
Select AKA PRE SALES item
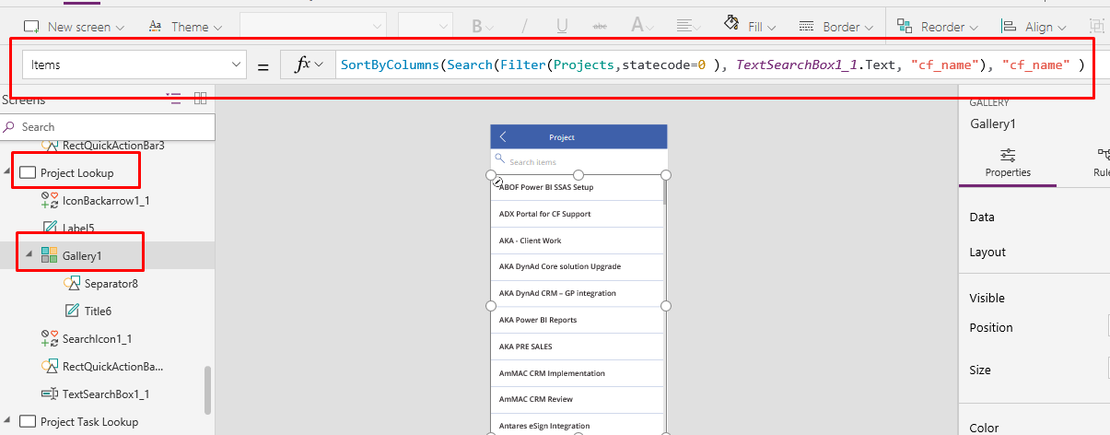pyautogui.click(x=577, y=347)
